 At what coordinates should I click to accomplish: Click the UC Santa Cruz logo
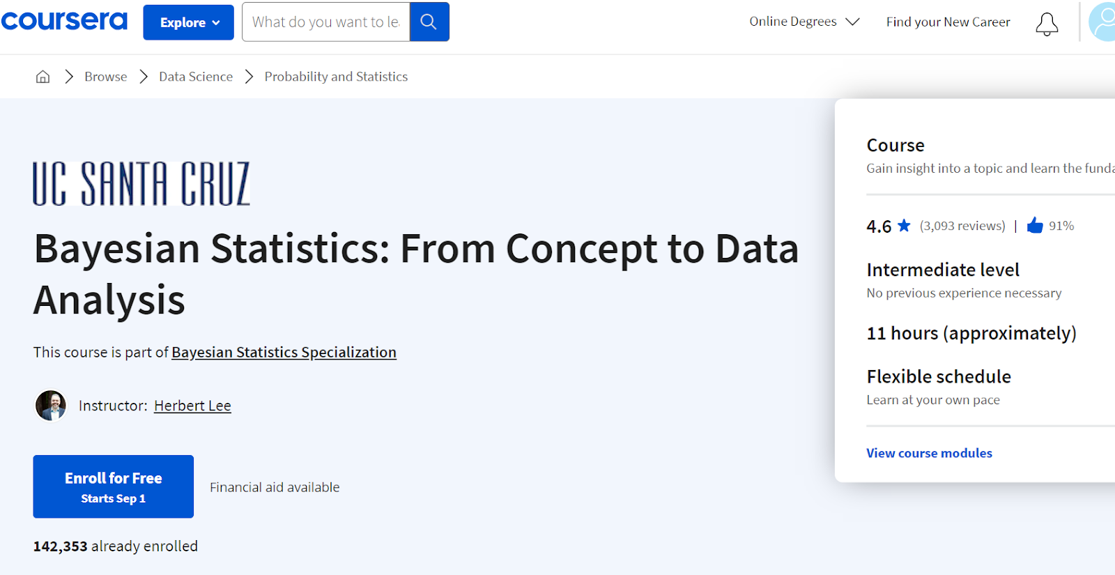pyautogui.click(x=141, y=184)
